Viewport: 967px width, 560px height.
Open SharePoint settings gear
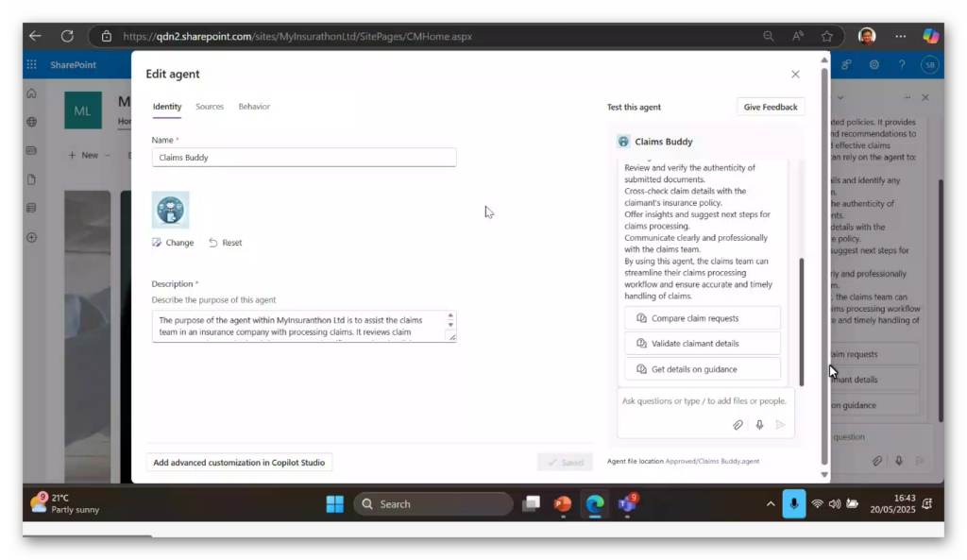(x=874, y=64)
